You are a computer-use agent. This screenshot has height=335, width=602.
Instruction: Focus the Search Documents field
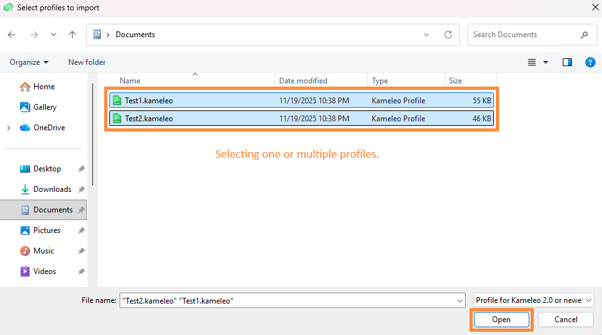[532, 35]
